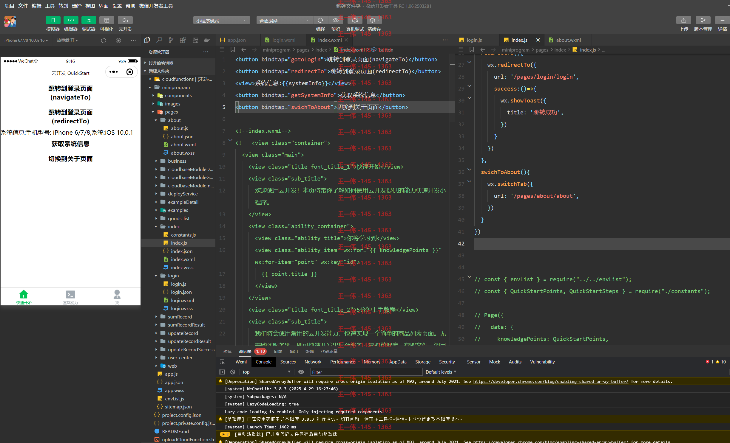This screenshot has width=730, height=443.
Task: Open project details (详情) icon
Action: (722, 20)
